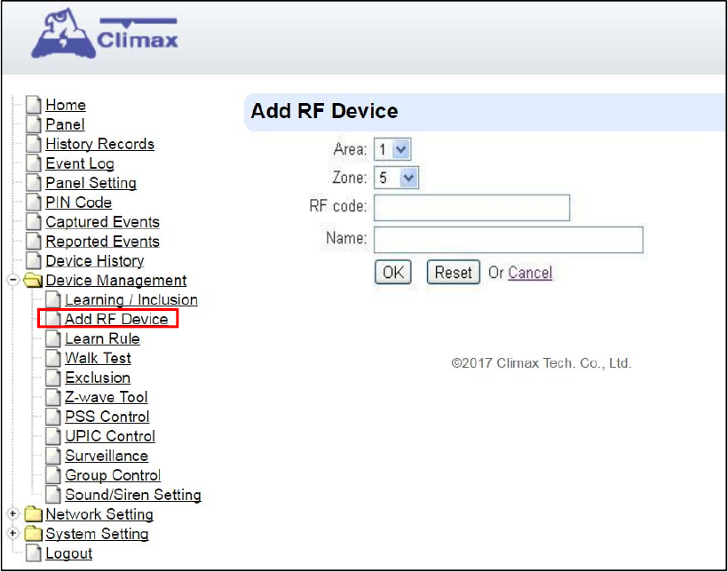Click the page icon beside Walk Test
Image resolution: width=728 pixels, height=572 pixels.
[53, 358]
